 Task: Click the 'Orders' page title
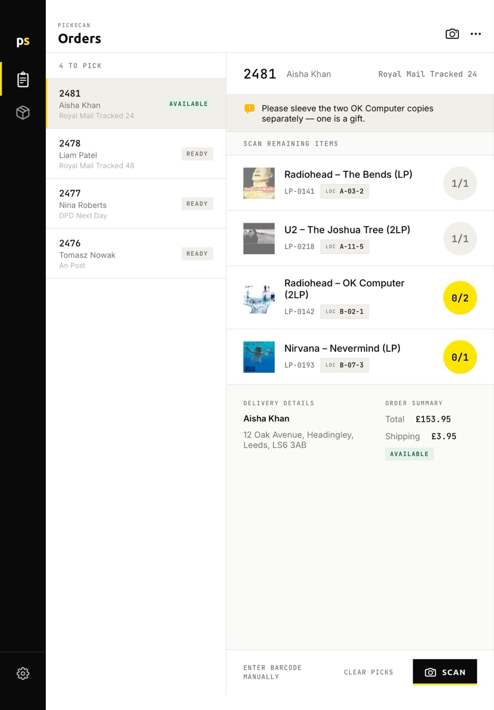[80, 39]
